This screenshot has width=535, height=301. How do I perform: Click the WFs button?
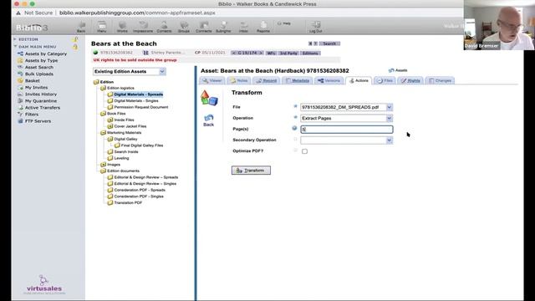click(271, 54)
